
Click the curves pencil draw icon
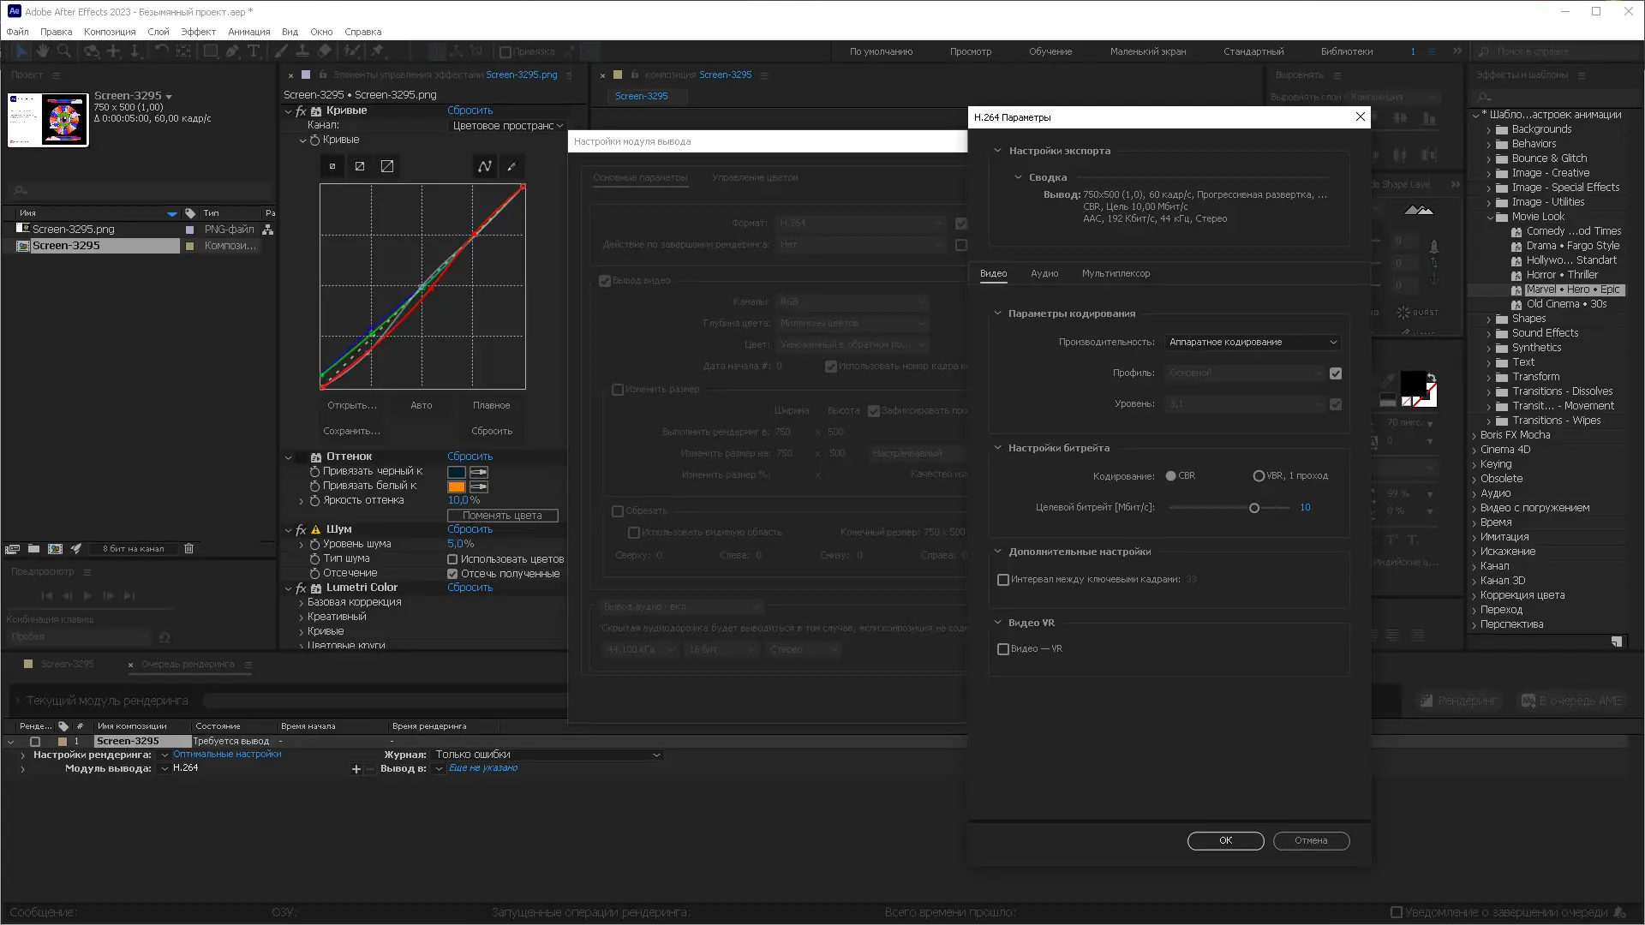click(x=511, y=166)
